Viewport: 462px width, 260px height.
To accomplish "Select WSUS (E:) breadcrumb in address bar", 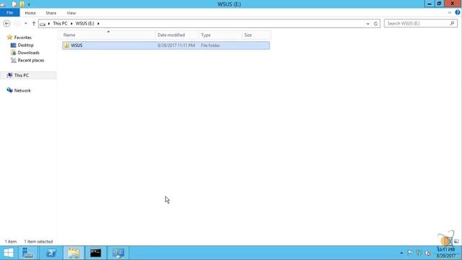I will click(85, 24).
